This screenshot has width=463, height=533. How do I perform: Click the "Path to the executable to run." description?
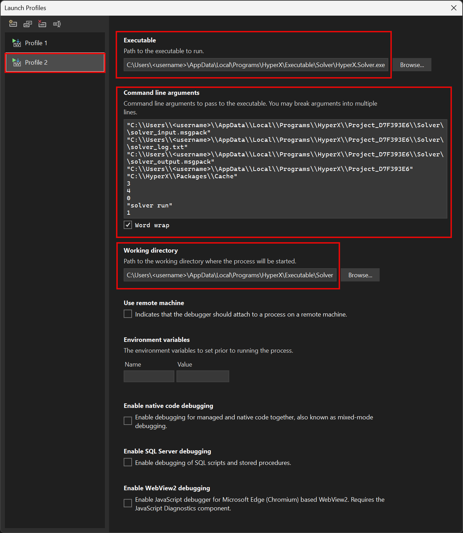coord(164,51)
